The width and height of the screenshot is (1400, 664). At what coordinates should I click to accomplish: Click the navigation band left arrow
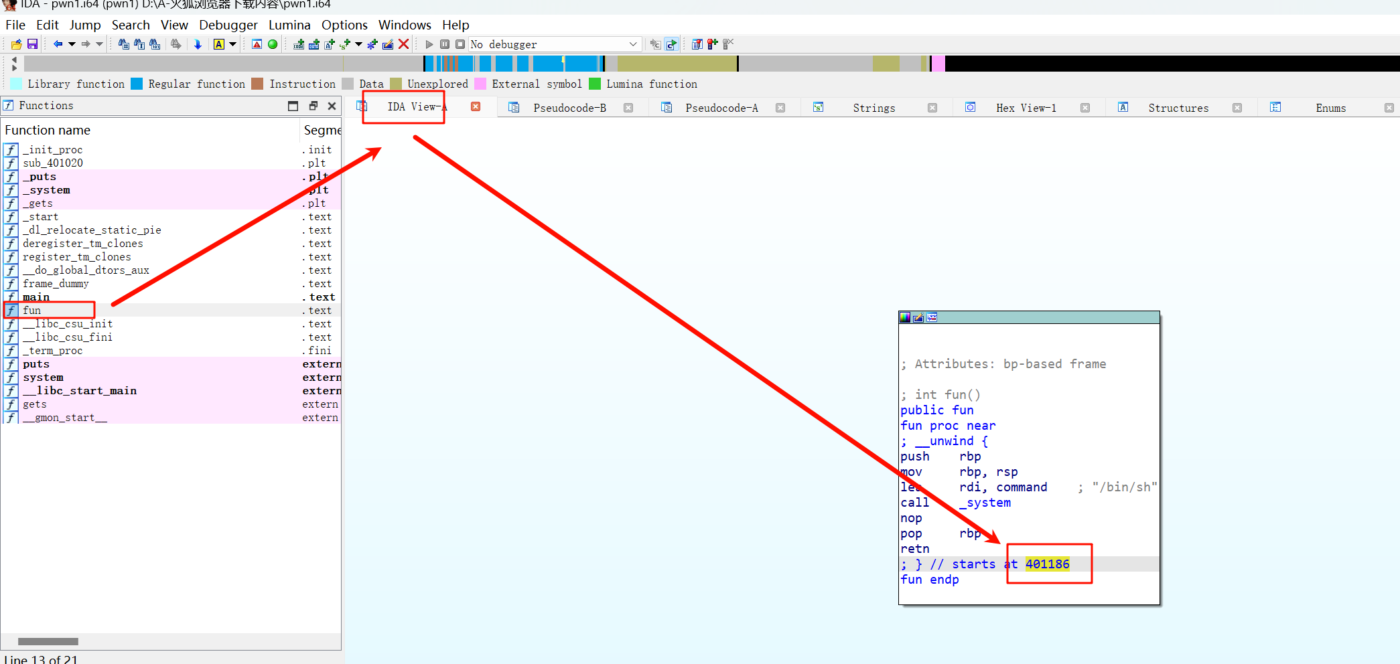(x=14, y=60)
